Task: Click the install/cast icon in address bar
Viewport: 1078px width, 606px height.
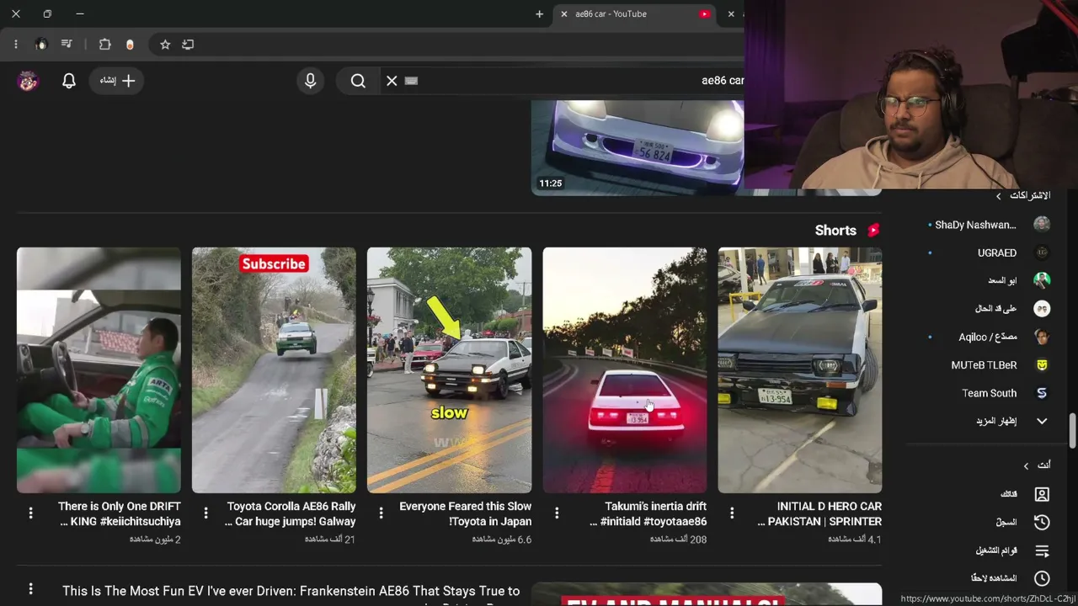Action: [x=188, y=44]
